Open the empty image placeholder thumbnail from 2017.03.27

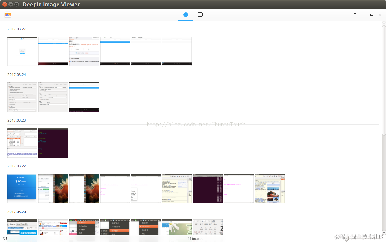click(22, 52)
